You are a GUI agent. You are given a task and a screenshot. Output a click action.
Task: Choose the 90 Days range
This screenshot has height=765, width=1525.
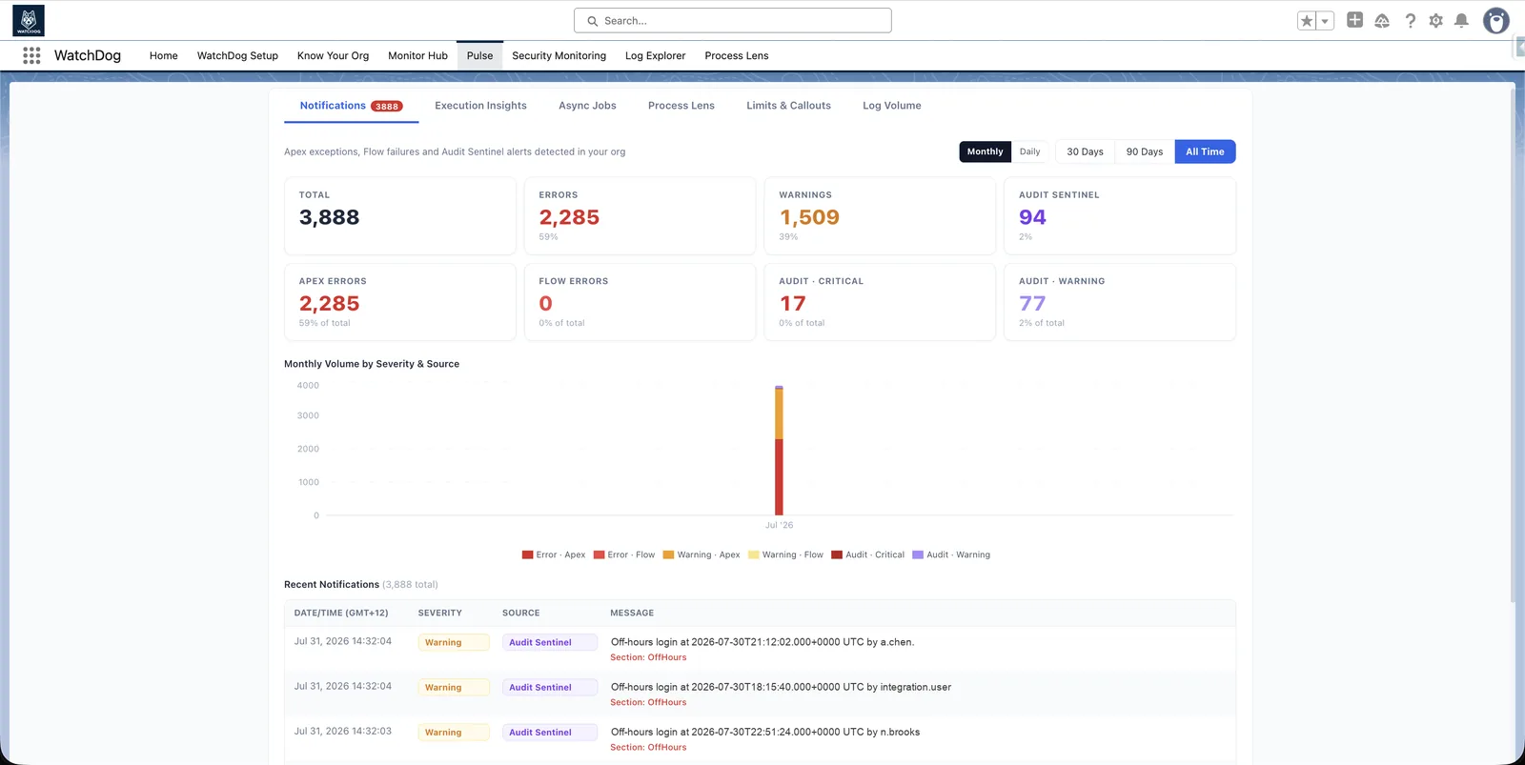[1144, 151]
